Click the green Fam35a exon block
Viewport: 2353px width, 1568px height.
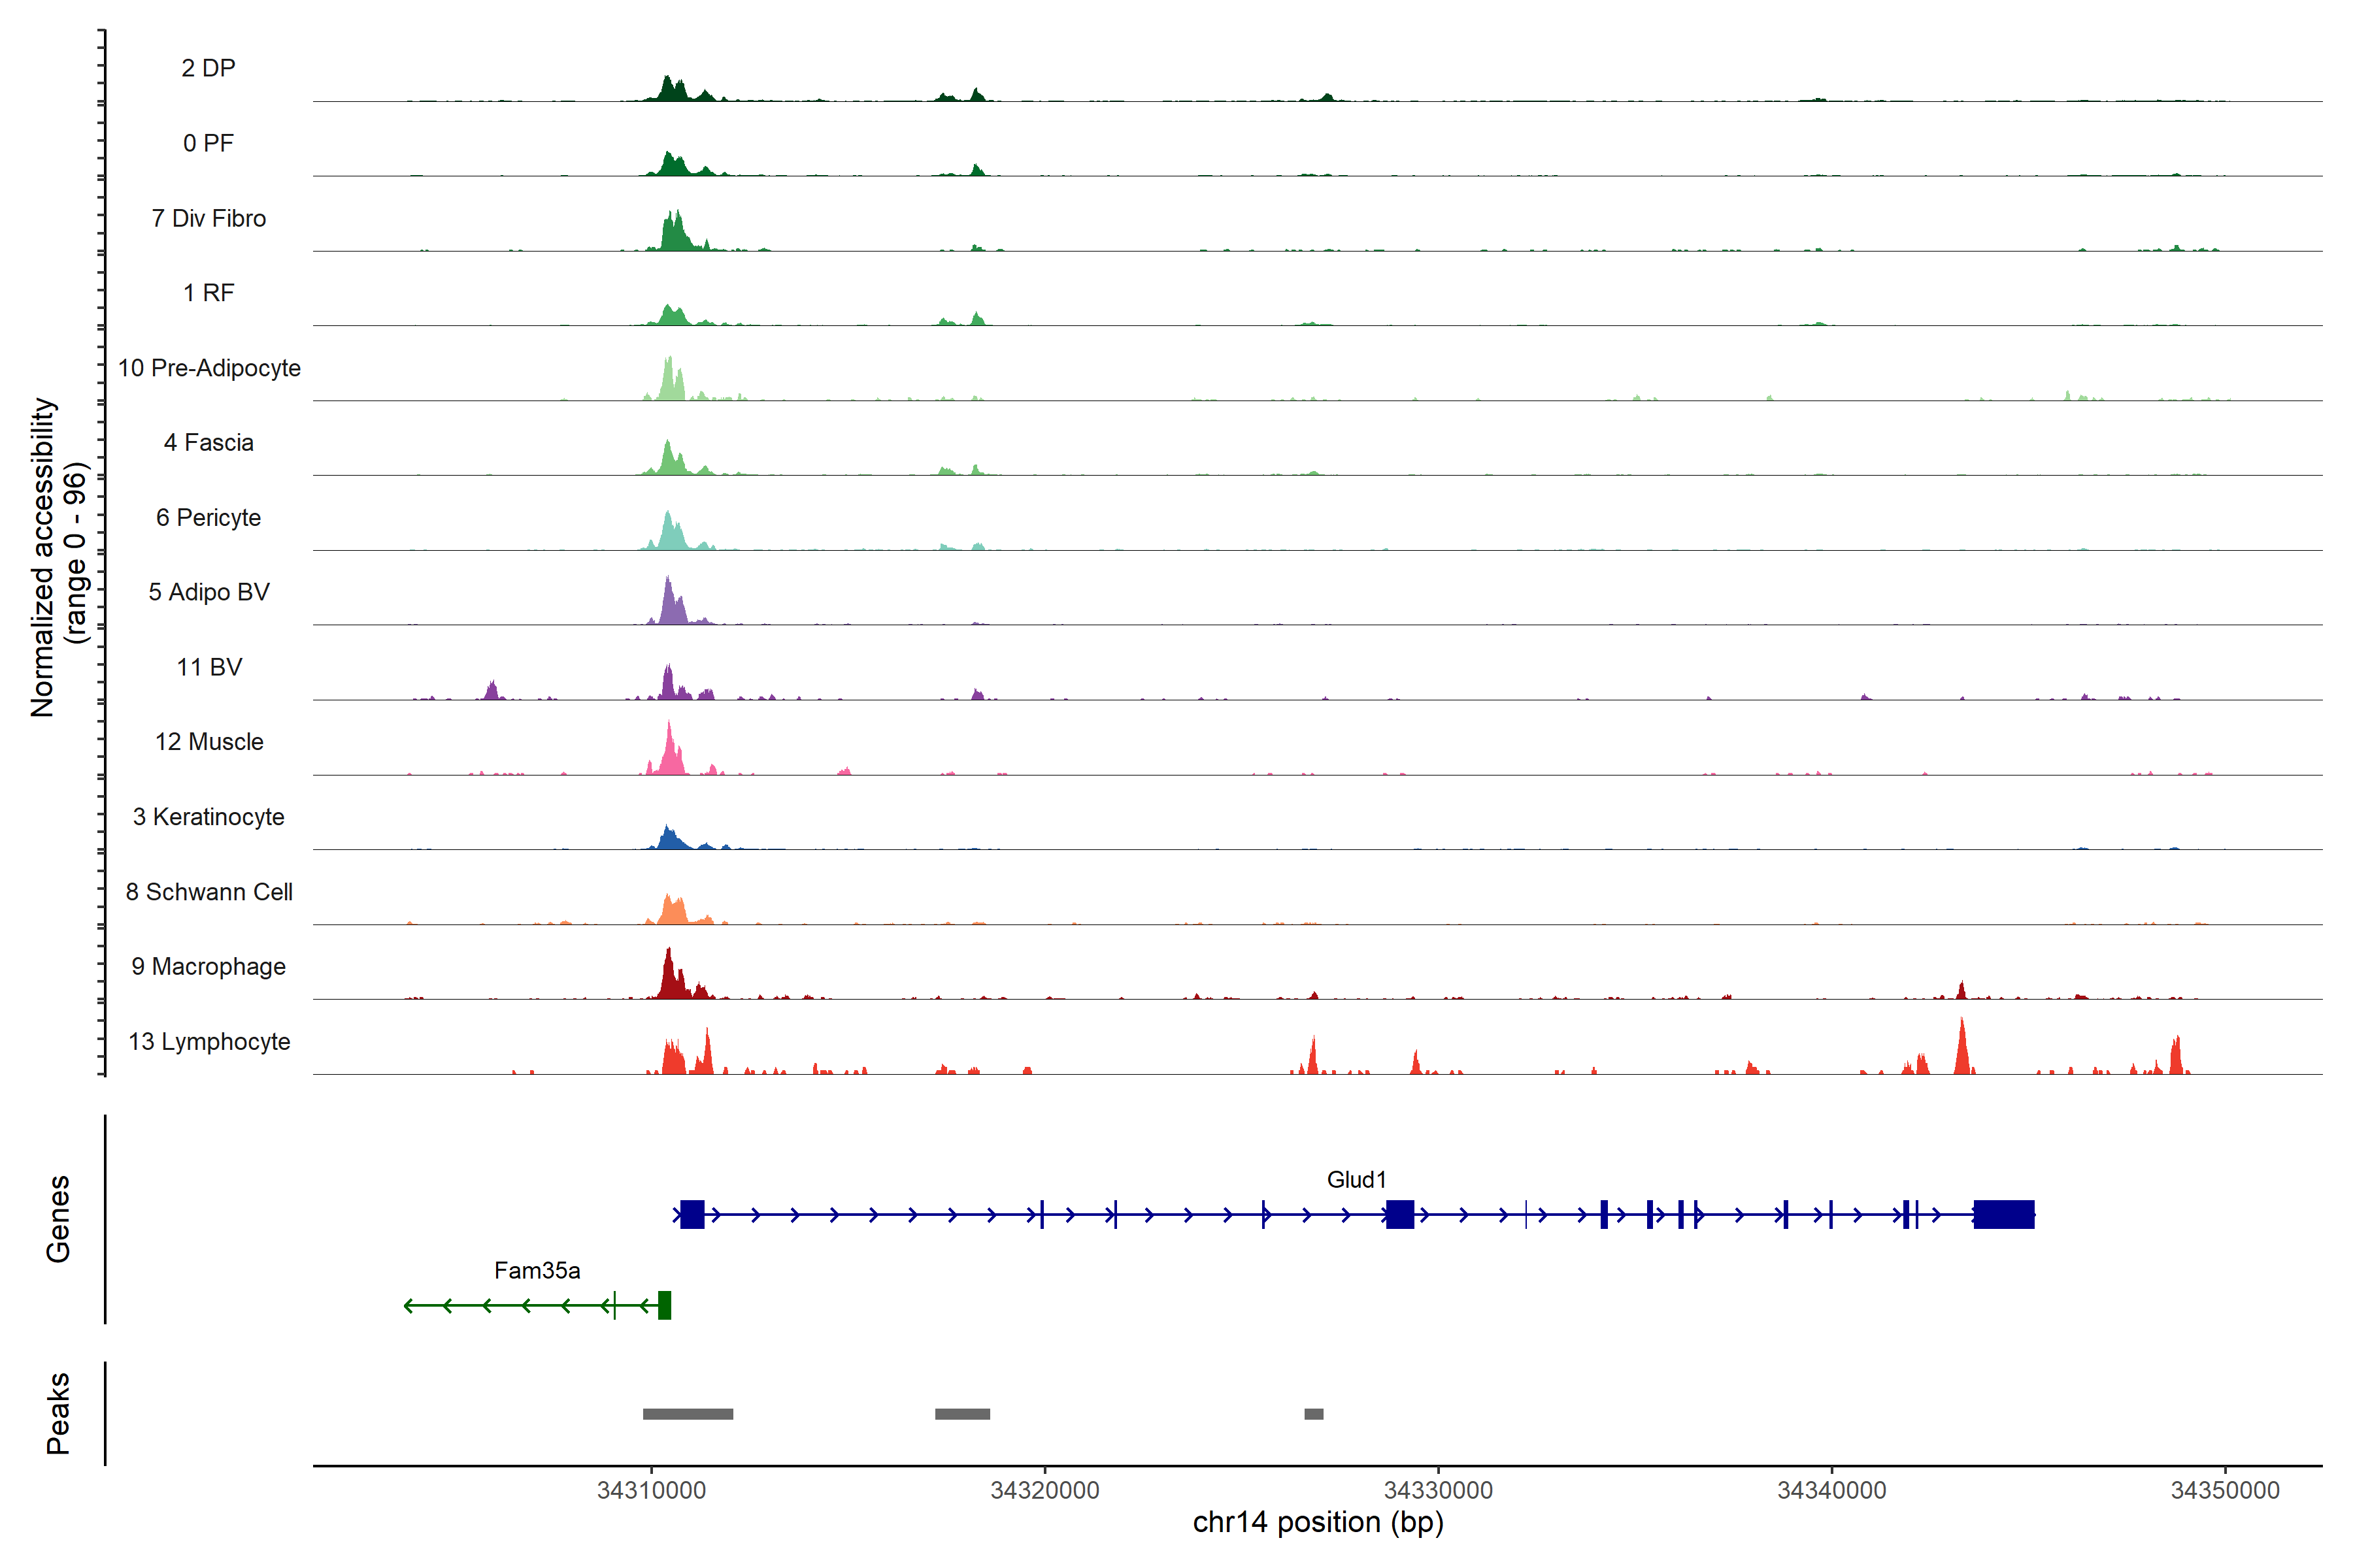664,1305
